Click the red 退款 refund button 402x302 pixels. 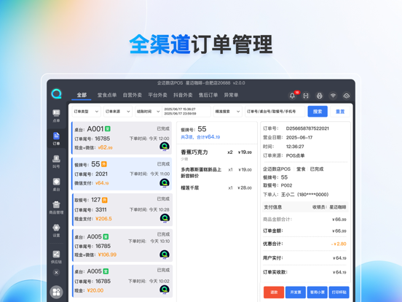coord(274,293)
